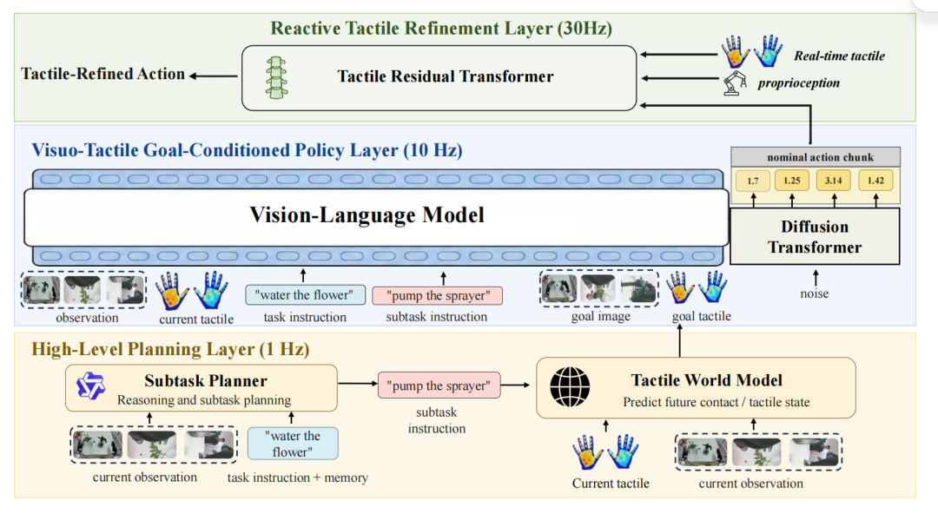
Task: Click the real-time tactile hand heatmaps
Action: [752, 51]
